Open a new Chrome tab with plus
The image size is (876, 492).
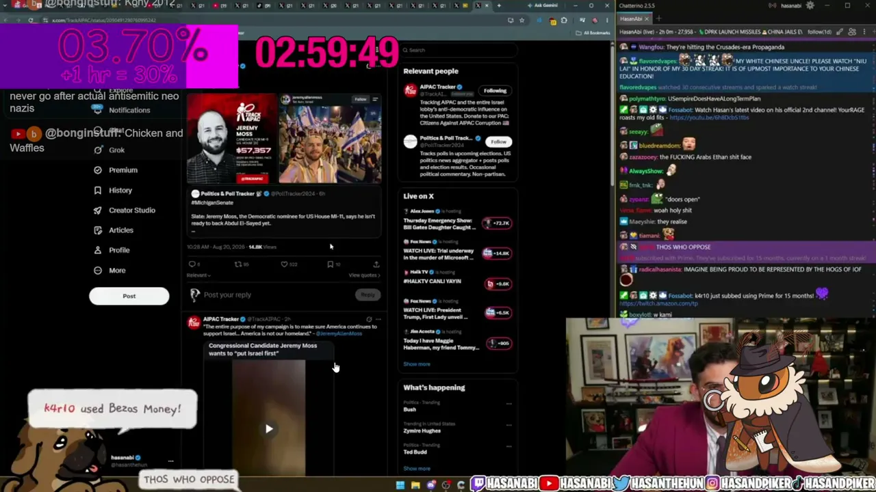pos(498,5)
